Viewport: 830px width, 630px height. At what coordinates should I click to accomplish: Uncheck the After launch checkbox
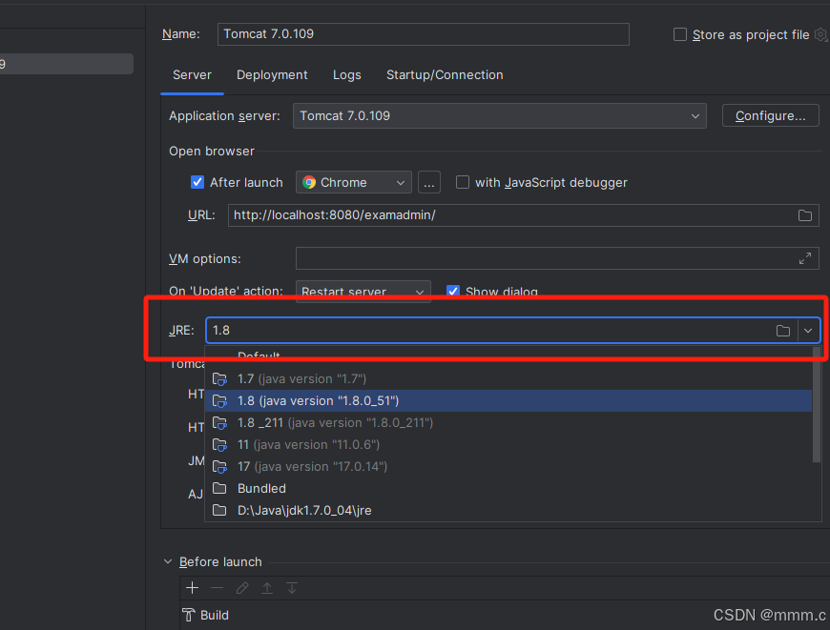pos(197,182)
